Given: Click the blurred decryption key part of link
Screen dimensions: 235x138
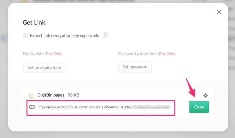Looking at the screenshot, I should click(x=150, y=107).
